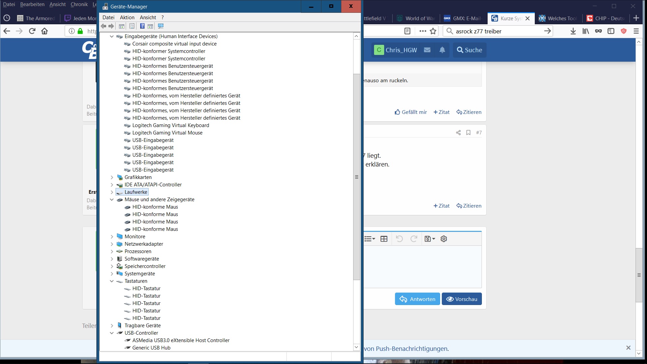The width and height of the screenshot is (647, 364).
Task: Switch to the CHIP browser tab
Action: (606, 18)
